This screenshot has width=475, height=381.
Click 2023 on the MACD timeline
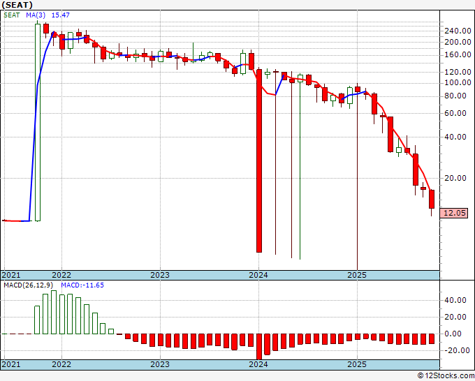pyautogui.click(x=160, y=364)
